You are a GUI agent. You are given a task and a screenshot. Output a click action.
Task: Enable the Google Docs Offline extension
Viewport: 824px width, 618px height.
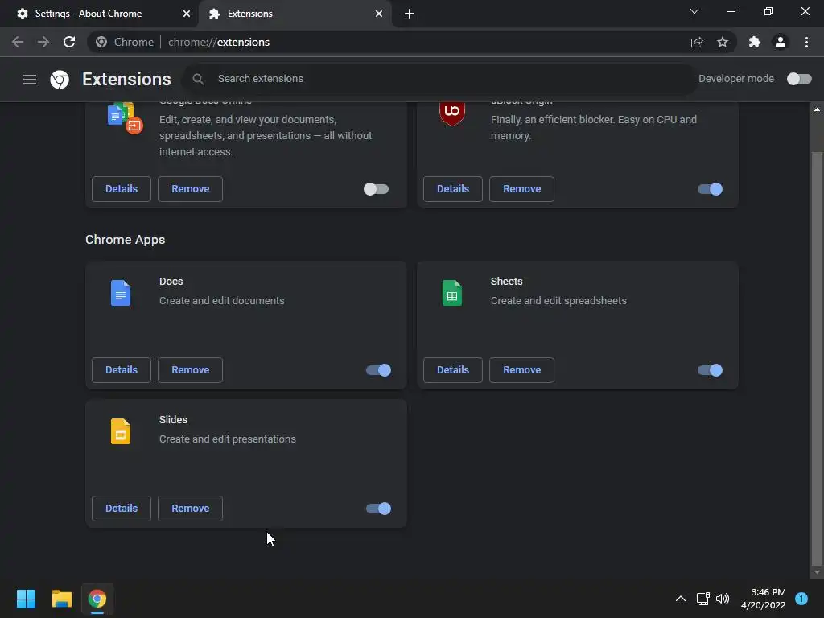pyautogui.click(x=377, y=189)
